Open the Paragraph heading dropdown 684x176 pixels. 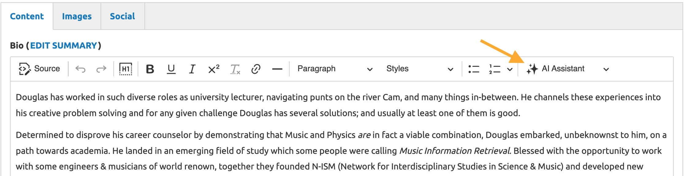[335, 69]
